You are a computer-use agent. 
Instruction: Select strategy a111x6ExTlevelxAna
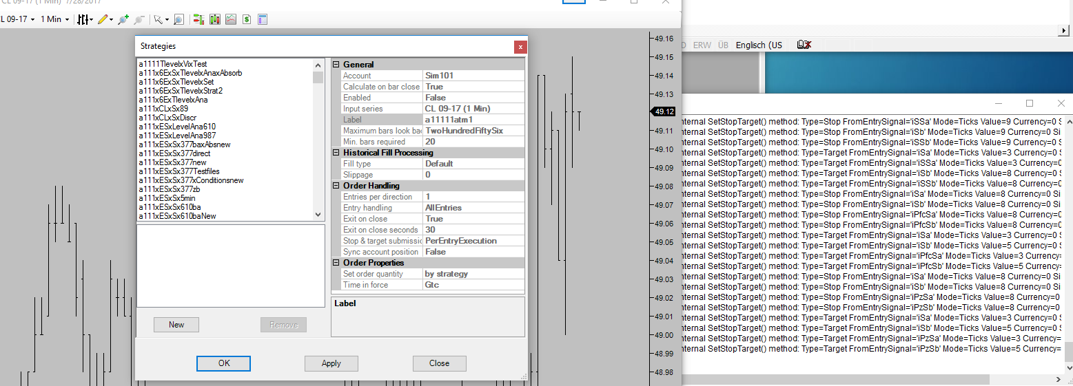(173, 100)
